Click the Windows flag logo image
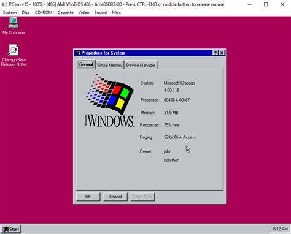This screenshot has height=234, width=291. (109, 100)
